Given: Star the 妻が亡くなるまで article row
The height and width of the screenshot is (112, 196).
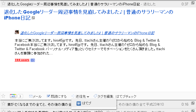Looking at the screenshot, I should click(x=3, y=104).
